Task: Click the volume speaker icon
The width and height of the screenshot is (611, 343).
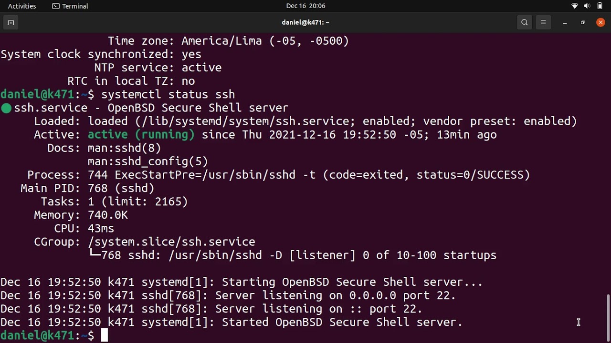Action: pyautogui.click(x=587, y=6)
